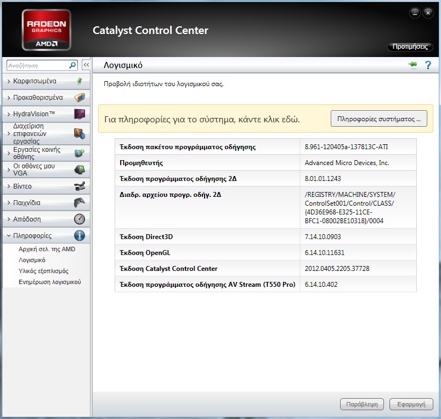
Task: Expand the HydraVision section
Action: click(x=8, y=114)
